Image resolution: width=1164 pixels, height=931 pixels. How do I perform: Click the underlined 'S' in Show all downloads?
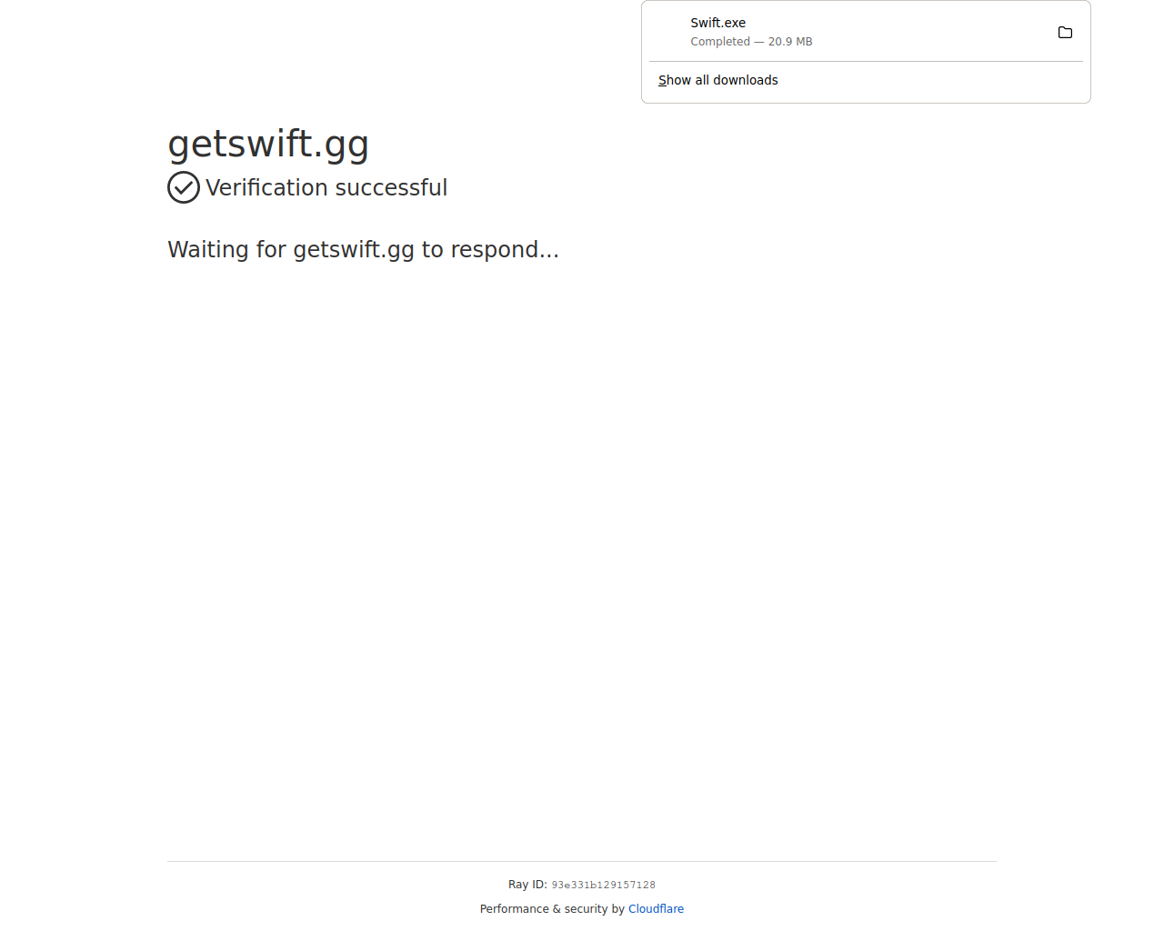662,80
